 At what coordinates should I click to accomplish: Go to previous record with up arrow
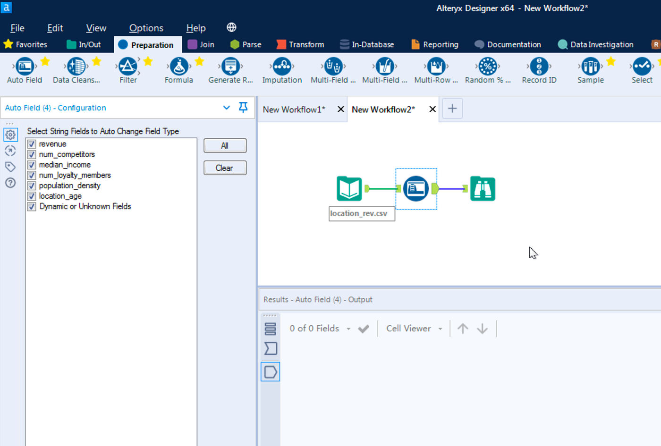click(463, 328)
